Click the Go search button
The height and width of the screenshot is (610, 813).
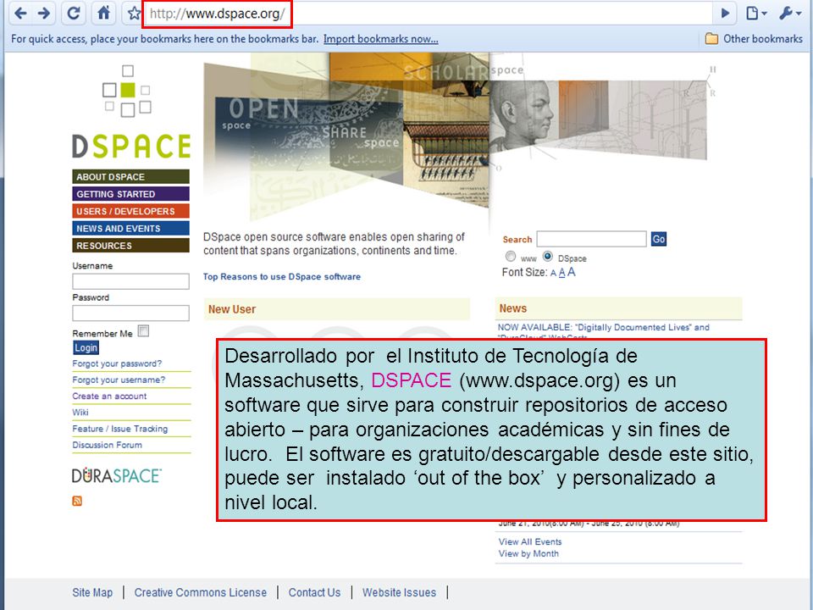[x=659, y=239]
